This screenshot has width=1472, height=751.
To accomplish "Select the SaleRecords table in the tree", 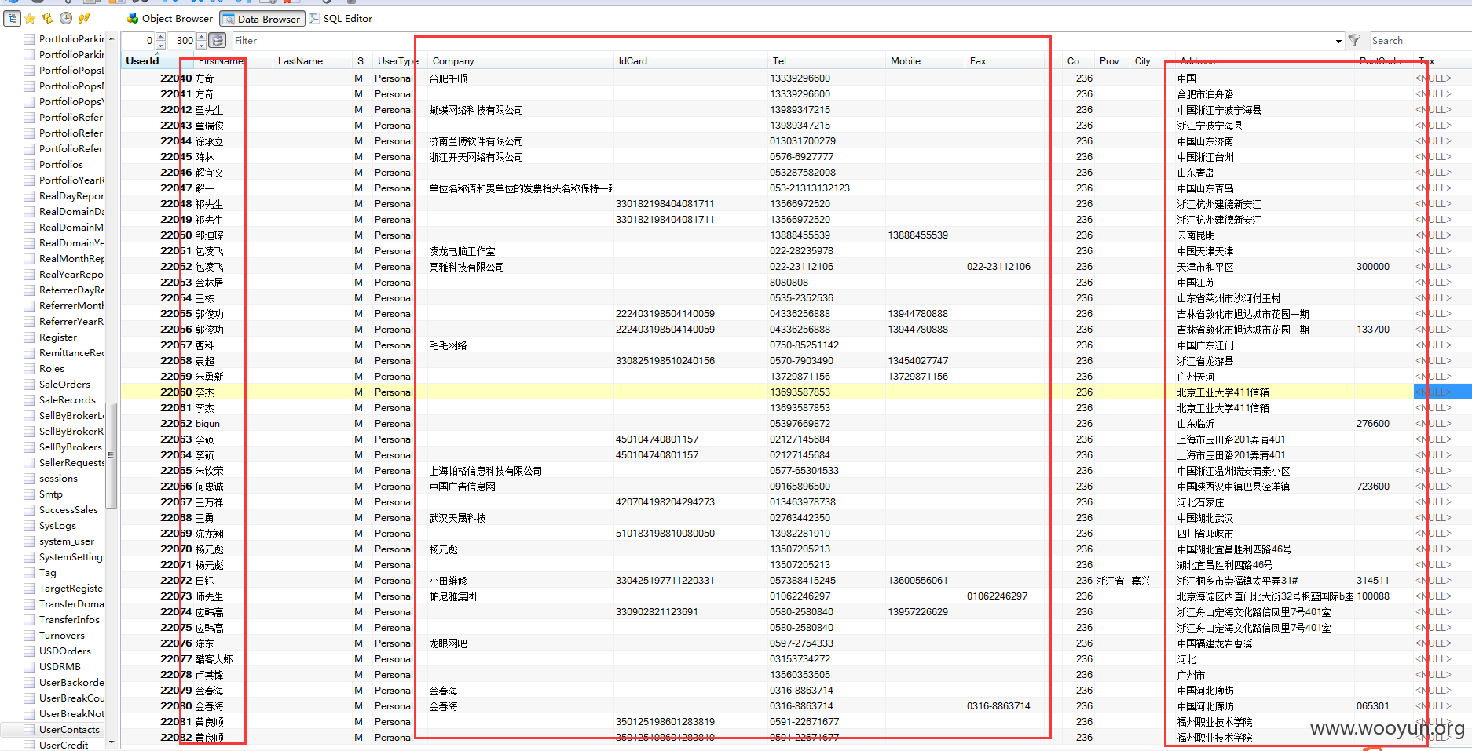I will click(68, 400).
